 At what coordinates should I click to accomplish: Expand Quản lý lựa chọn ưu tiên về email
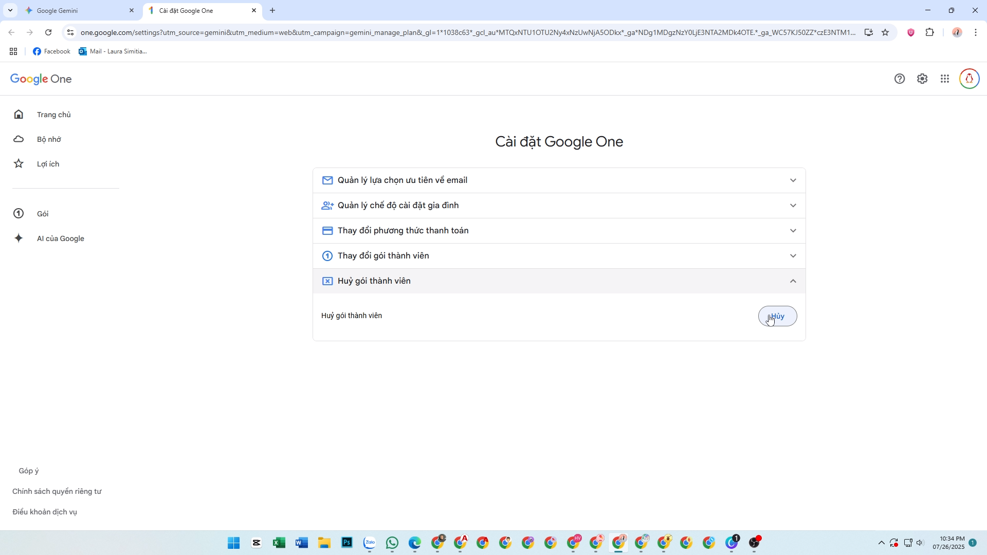pos(559,180)
